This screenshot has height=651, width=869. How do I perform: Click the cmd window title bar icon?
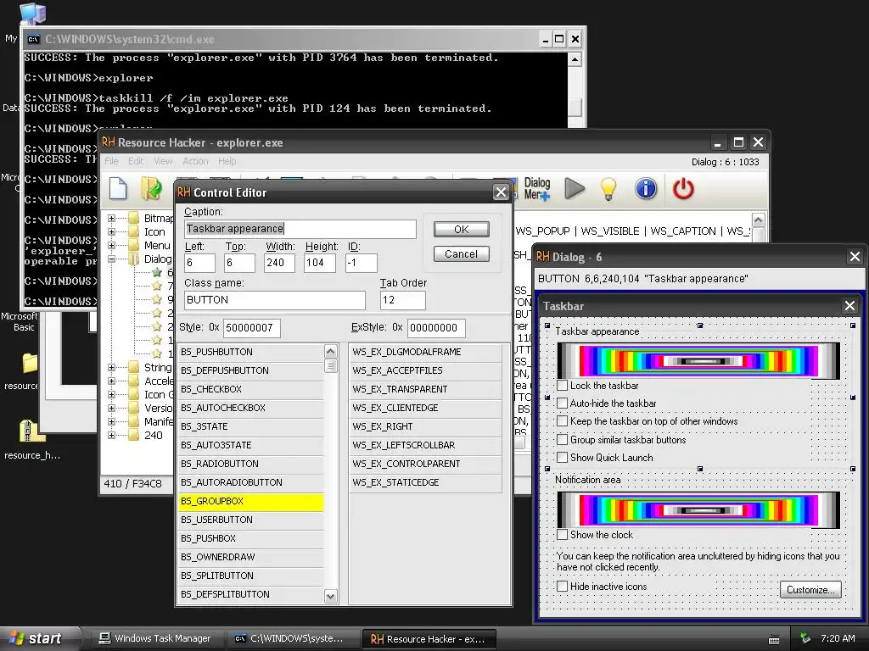click(x=33, y=39)
